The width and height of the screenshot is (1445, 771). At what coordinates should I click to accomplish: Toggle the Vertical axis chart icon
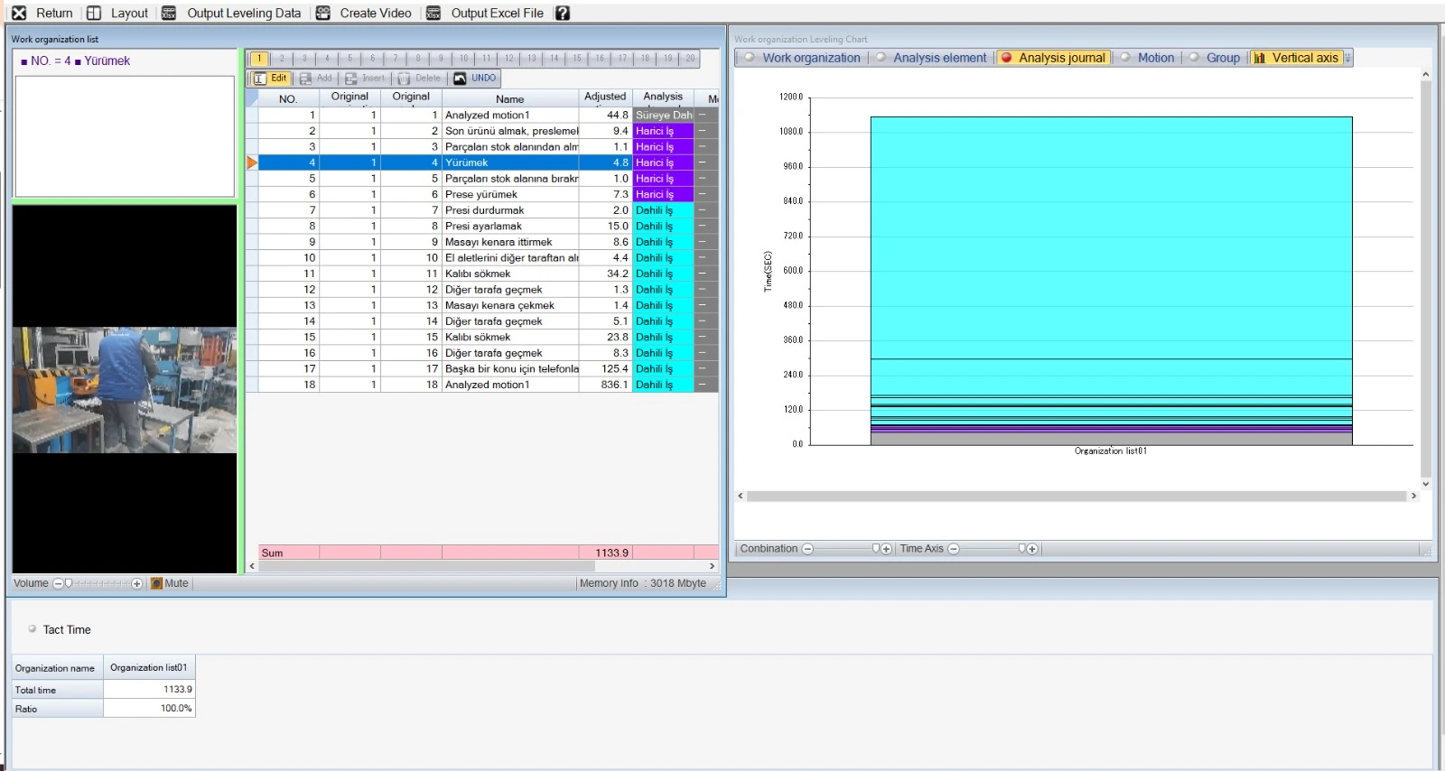click(x=1260, y=58)
